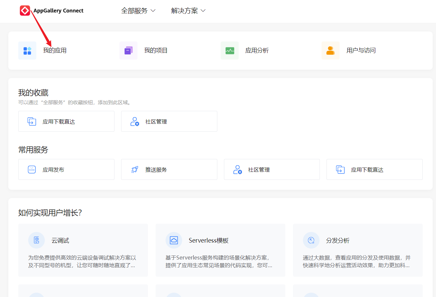
Task: Open 社区管理 card in 我的收藏
Action: pyautogui.click(x=169, y=121)
